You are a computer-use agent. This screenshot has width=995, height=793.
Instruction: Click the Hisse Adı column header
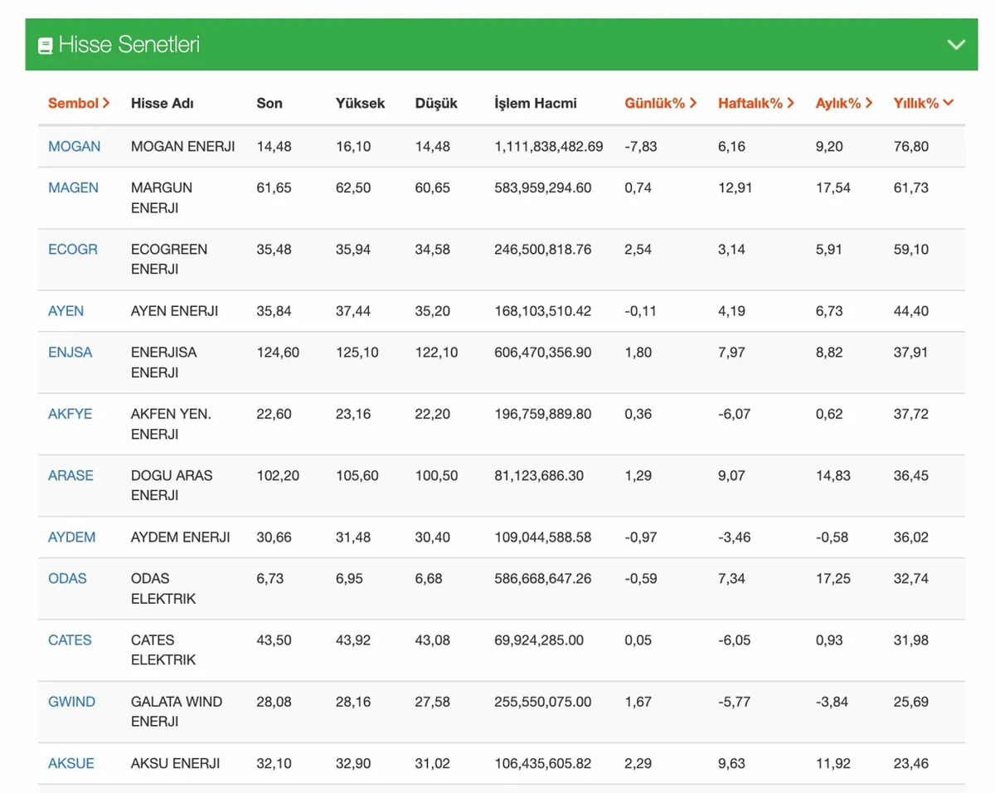click(x=163, y=104)
